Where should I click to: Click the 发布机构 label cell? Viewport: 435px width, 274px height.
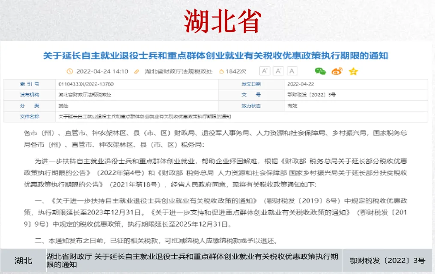point(30,95)
